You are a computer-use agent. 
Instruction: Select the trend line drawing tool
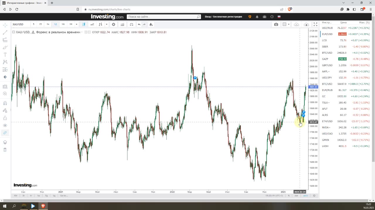(x=5, y=33)
